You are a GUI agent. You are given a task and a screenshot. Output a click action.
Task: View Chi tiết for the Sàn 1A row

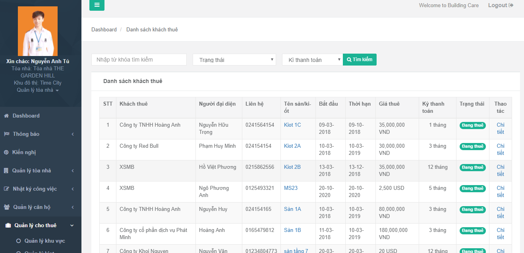pyautogui.click(x=501, y=212)
